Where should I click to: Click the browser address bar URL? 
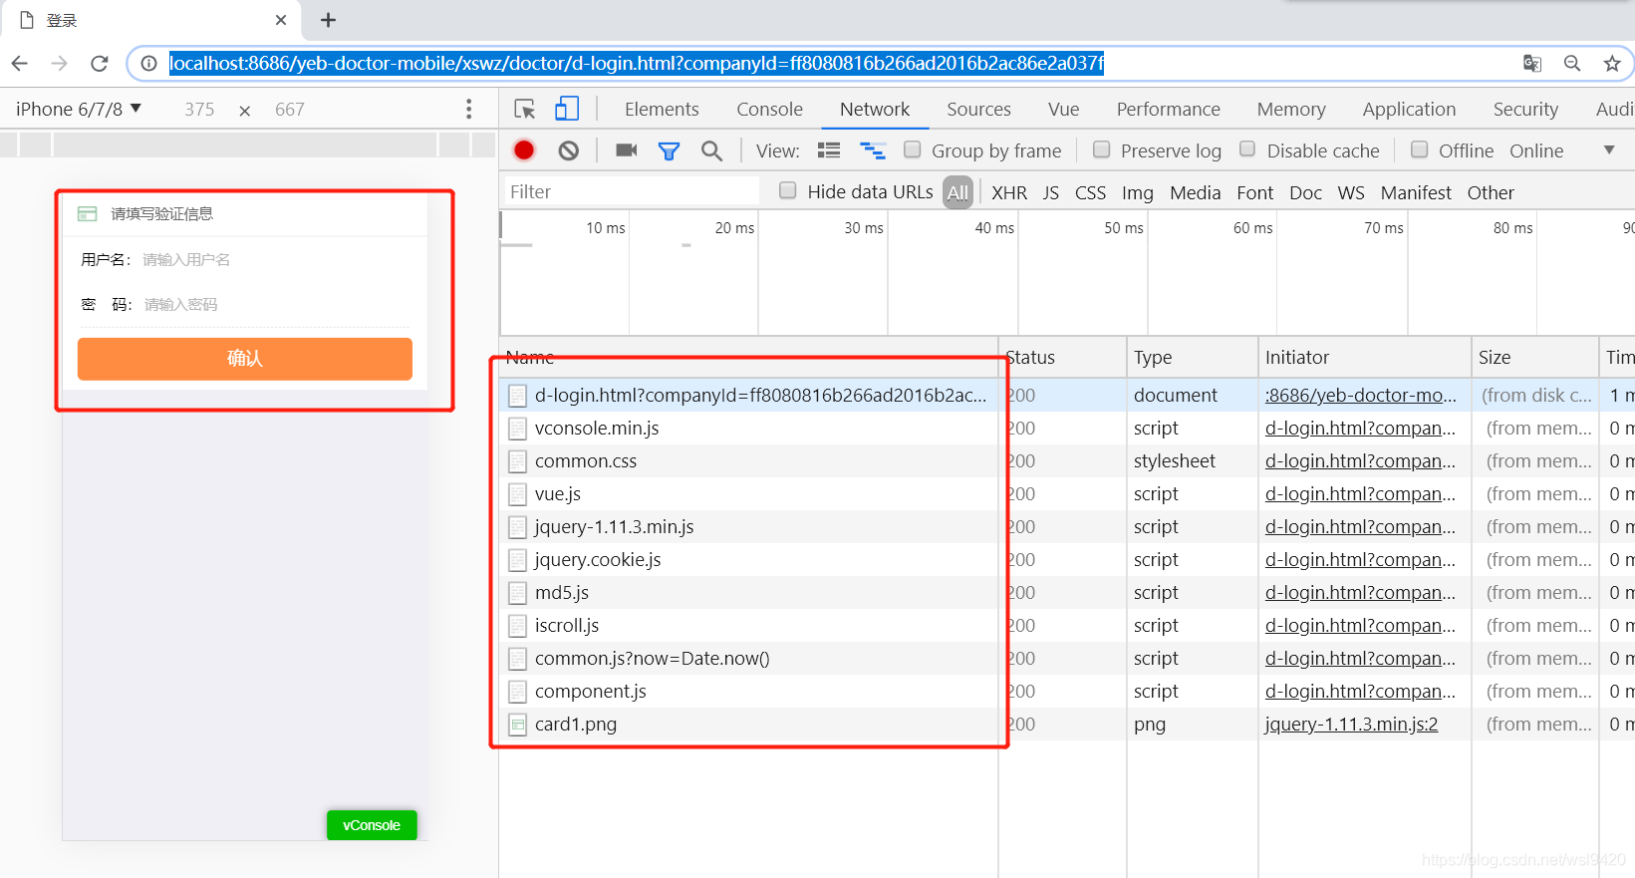tap(637, 64)
